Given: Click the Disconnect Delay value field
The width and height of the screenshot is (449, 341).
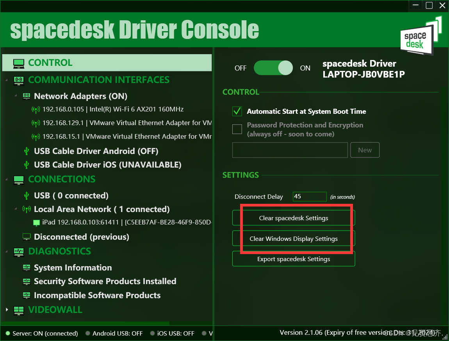Looking at the screenshot, I should (310, 197).
